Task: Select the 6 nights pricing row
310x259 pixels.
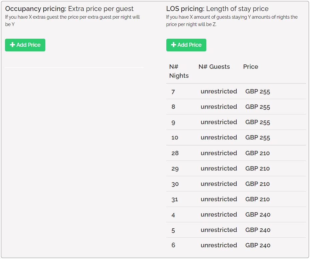Action: point(236,245)
